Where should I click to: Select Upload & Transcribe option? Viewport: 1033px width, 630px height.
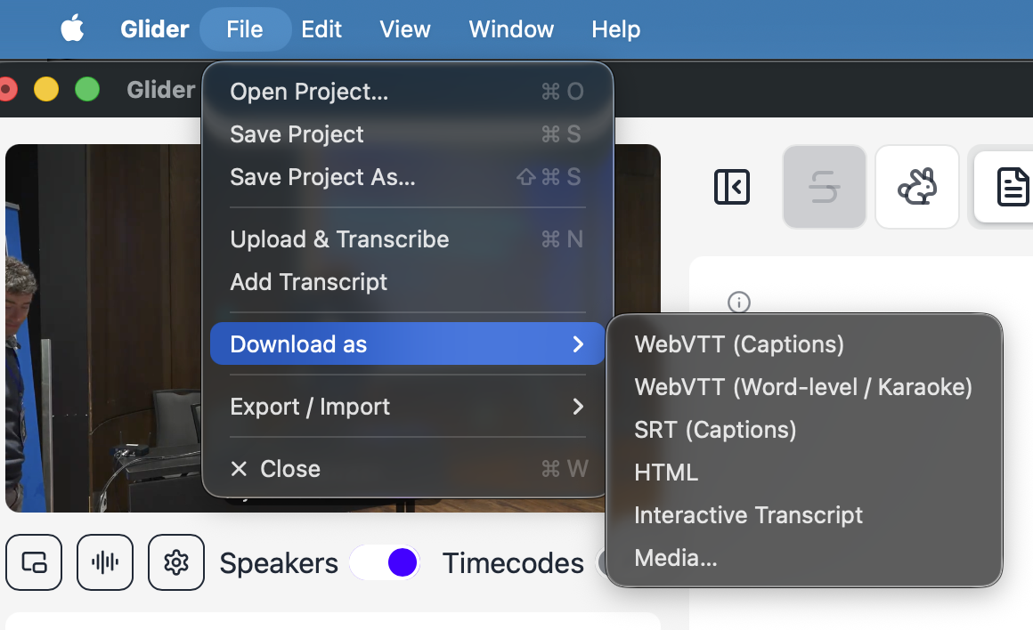point(407,239)
